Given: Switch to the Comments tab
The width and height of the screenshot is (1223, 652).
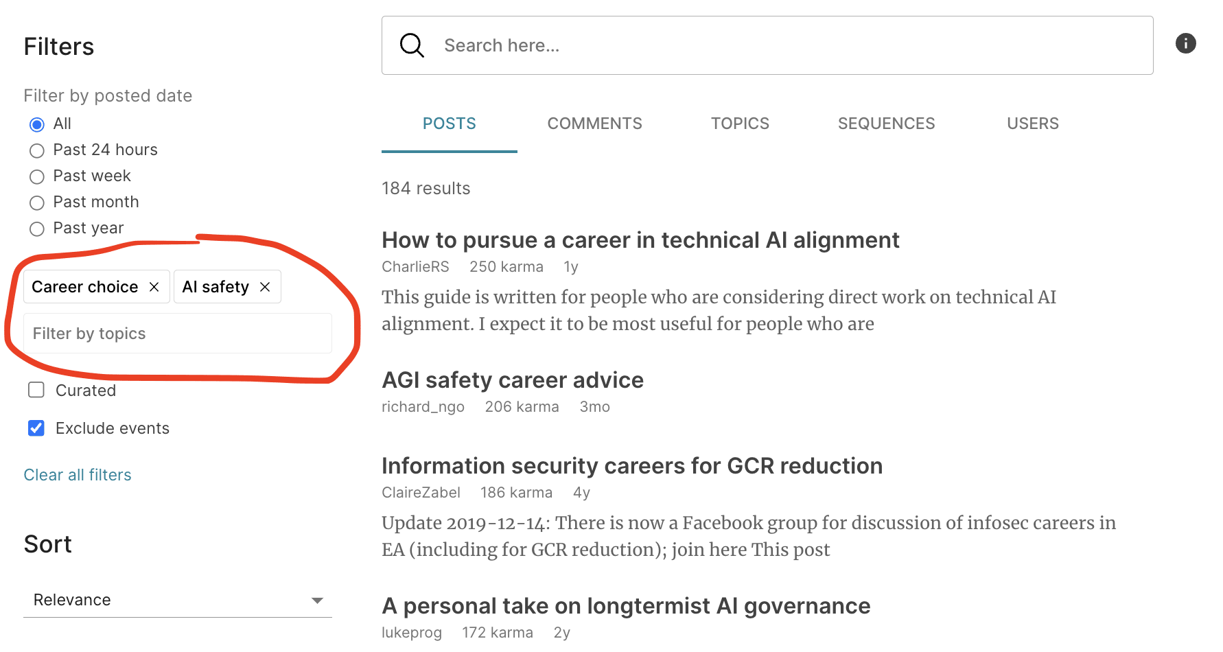Looking at the screenshot, I should click(594, 124).
